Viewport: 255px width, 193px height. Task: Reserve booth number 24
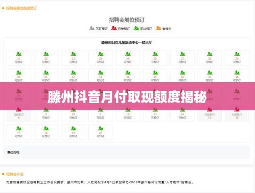(x=101, y=58)
